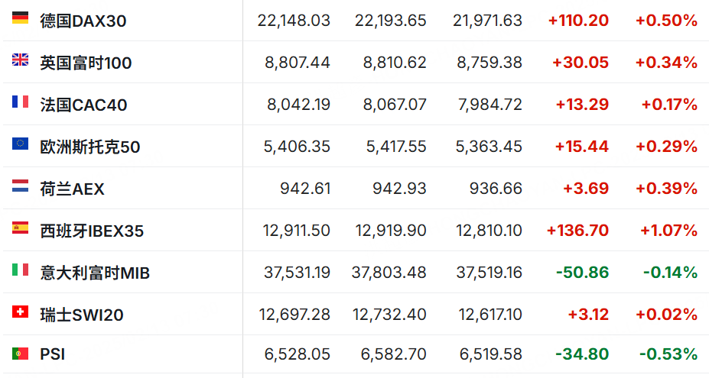Open the 法国CAC40 index link
The image size is (709, 378).
click(83, 105)
